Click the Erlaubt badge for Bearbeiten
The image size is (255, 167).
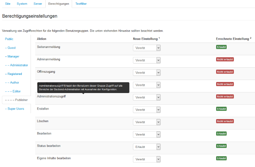(x=221, y=134)
